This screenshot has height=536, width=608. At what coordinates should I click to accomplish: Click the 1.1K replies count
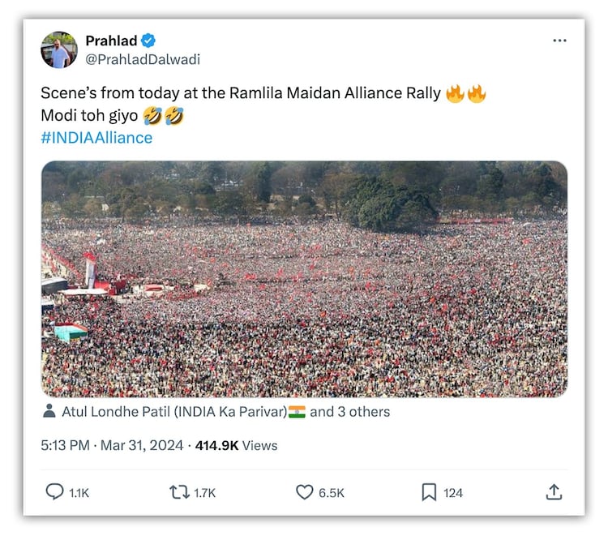[x=81, y=492]
